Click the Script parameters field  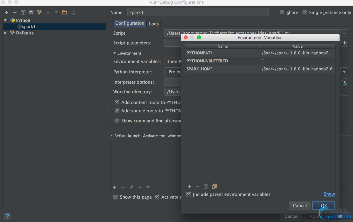tap(173, 43)
